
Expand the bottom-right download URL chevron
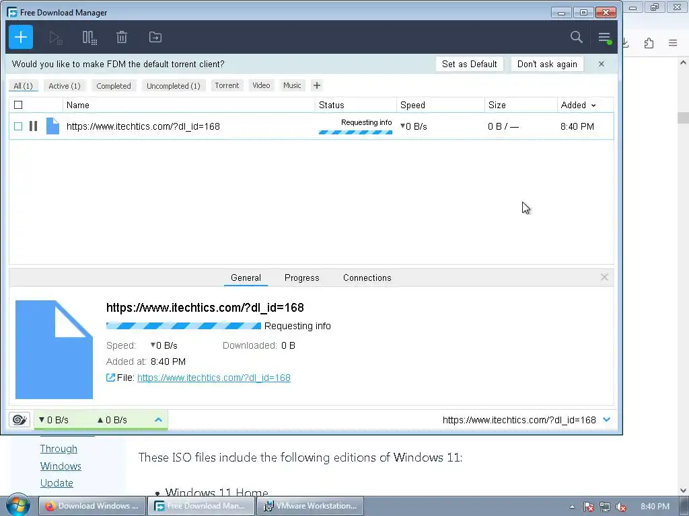click(x=607, y=420)
